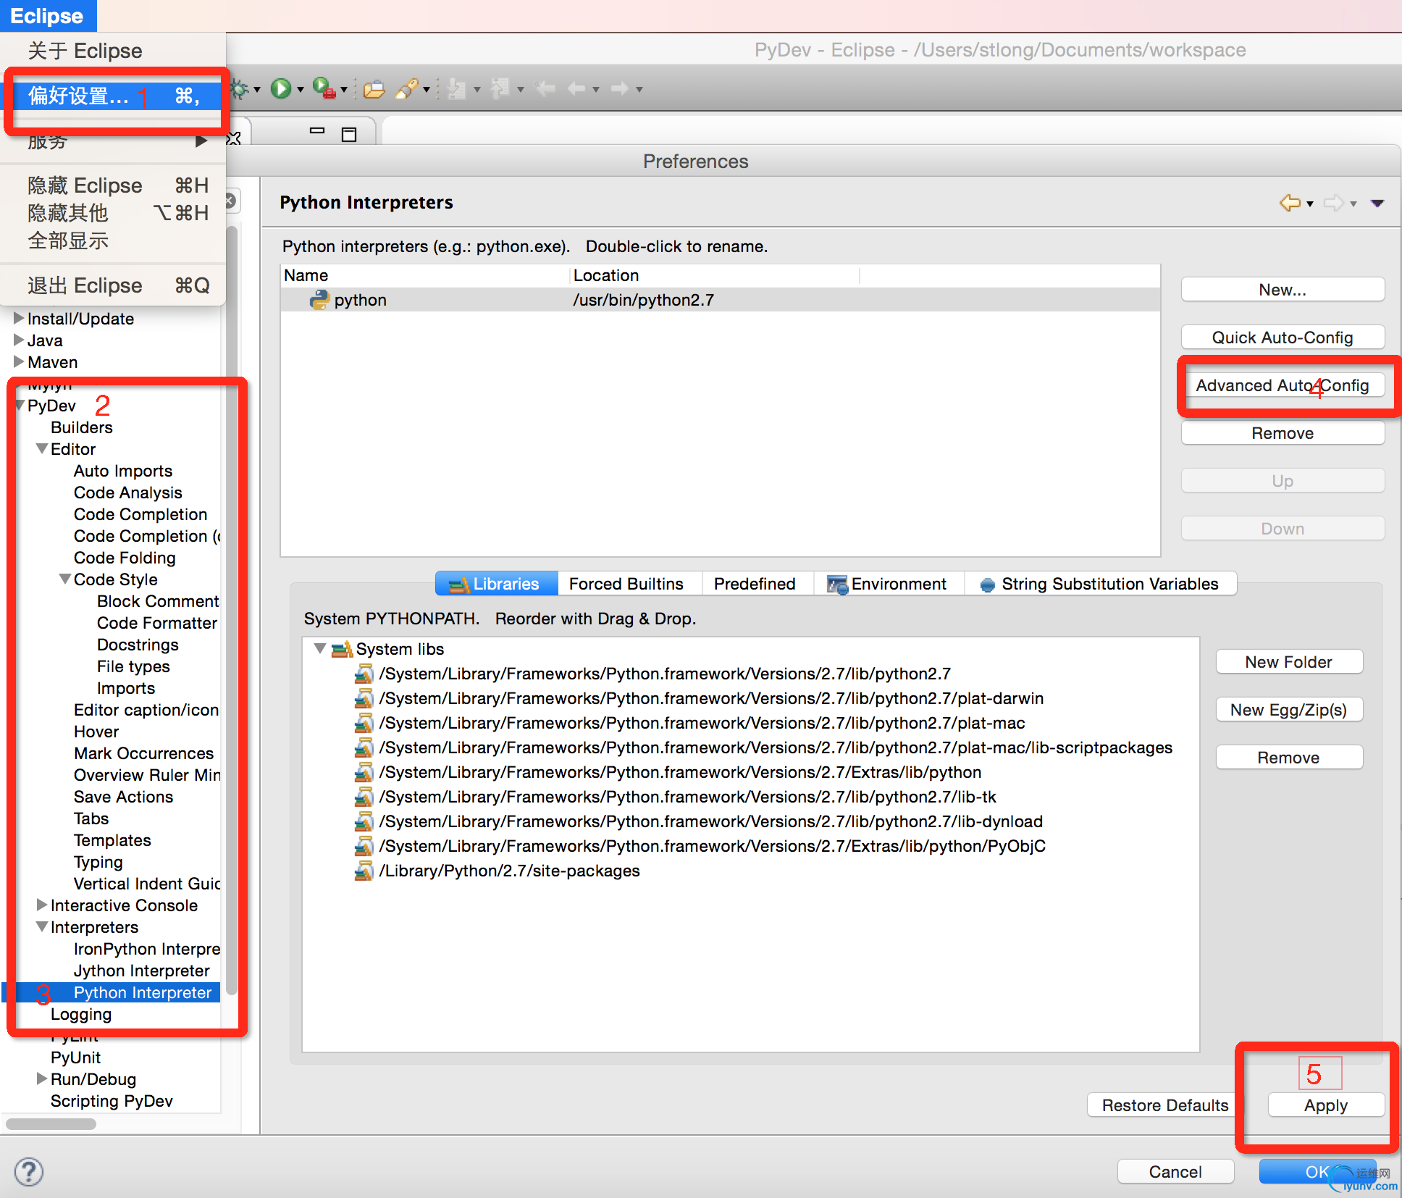Click the Apply button
This screenshot has height=1198, width=1402.
[x=1326, y=1105]
